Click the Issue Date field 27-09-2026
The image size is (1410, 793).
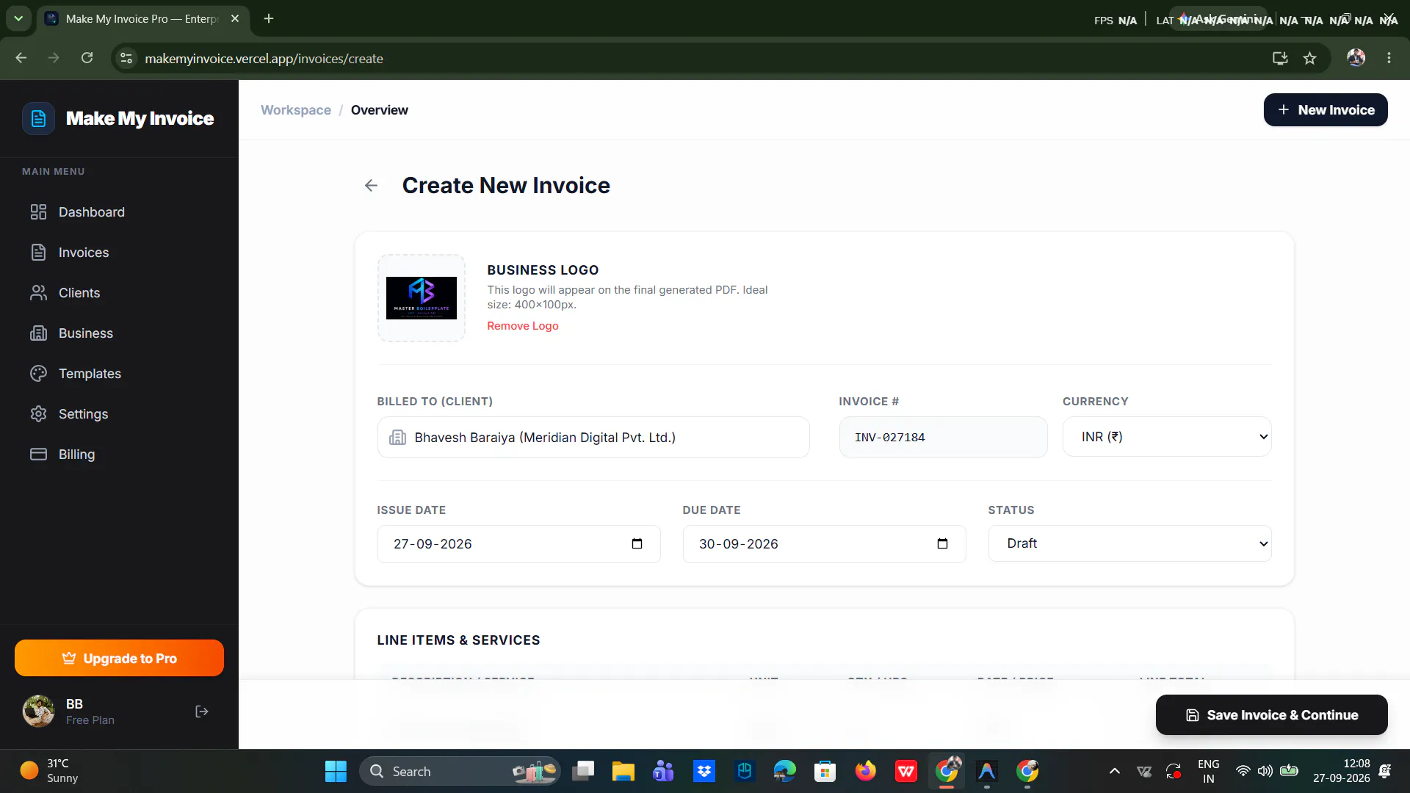tap(518, 544)
